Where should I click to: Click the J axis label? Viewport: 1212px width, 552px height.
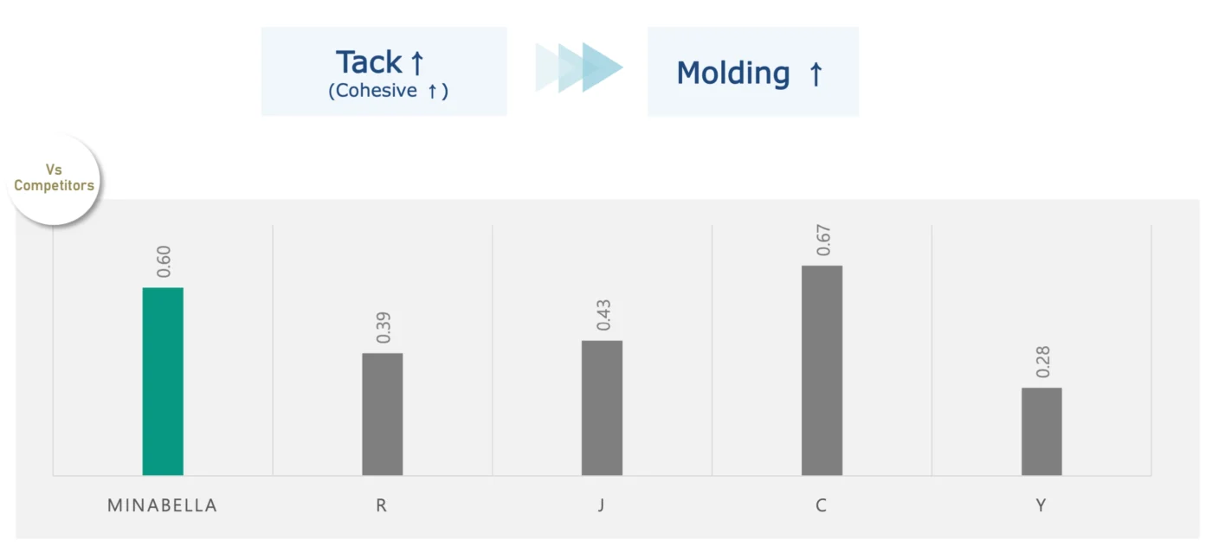click(602, 506)
